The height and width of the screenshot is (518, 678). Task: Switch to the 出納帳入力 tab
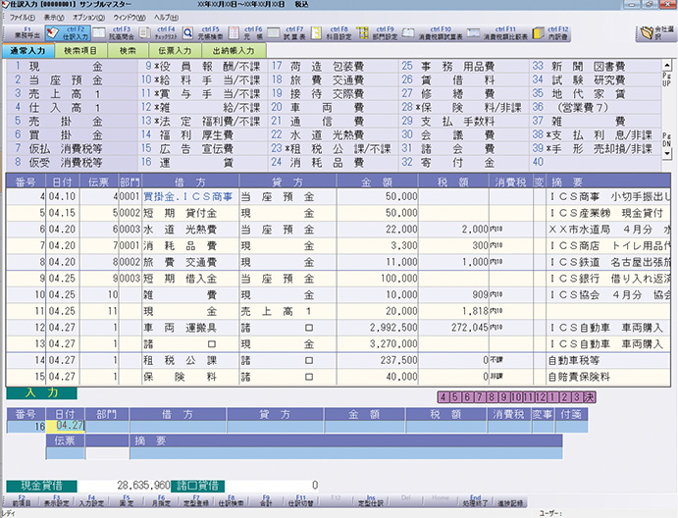tap(232, 49)
